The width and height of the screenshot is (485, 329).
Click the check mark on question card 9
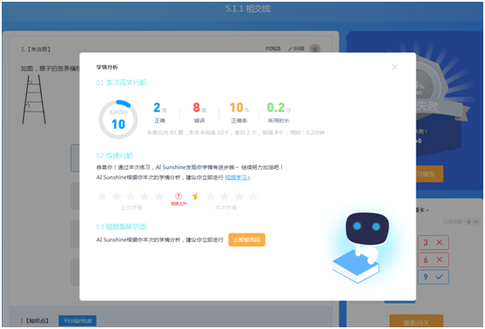click(x=439, y=277)
